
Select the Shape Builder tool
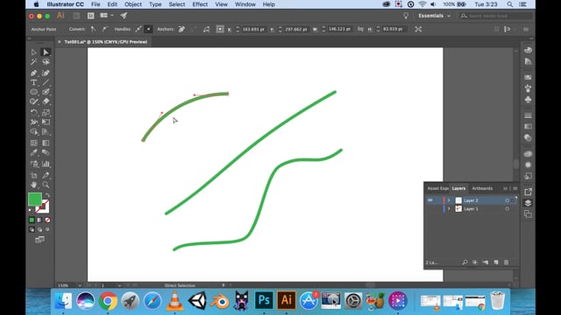click(x=33, y=132)
